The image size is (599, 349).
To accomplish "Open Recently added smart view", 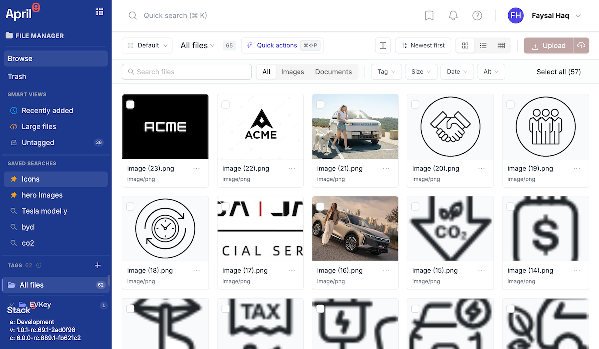I will pos(56,110).
